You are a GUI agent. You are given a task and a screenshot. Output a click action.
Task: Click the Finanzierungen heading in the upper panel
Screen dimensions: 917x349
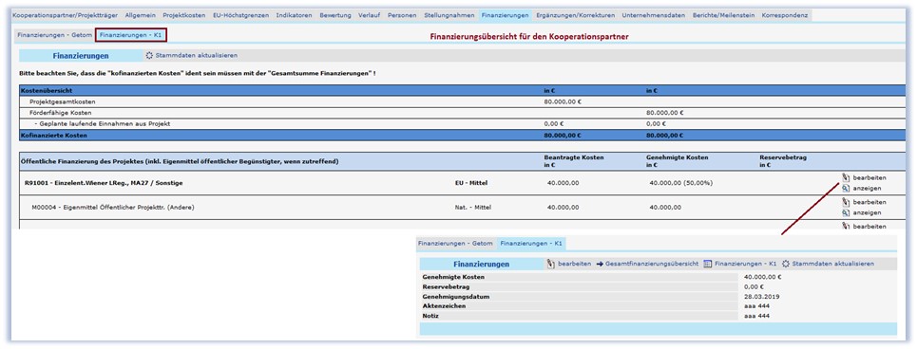pos(80,56)
